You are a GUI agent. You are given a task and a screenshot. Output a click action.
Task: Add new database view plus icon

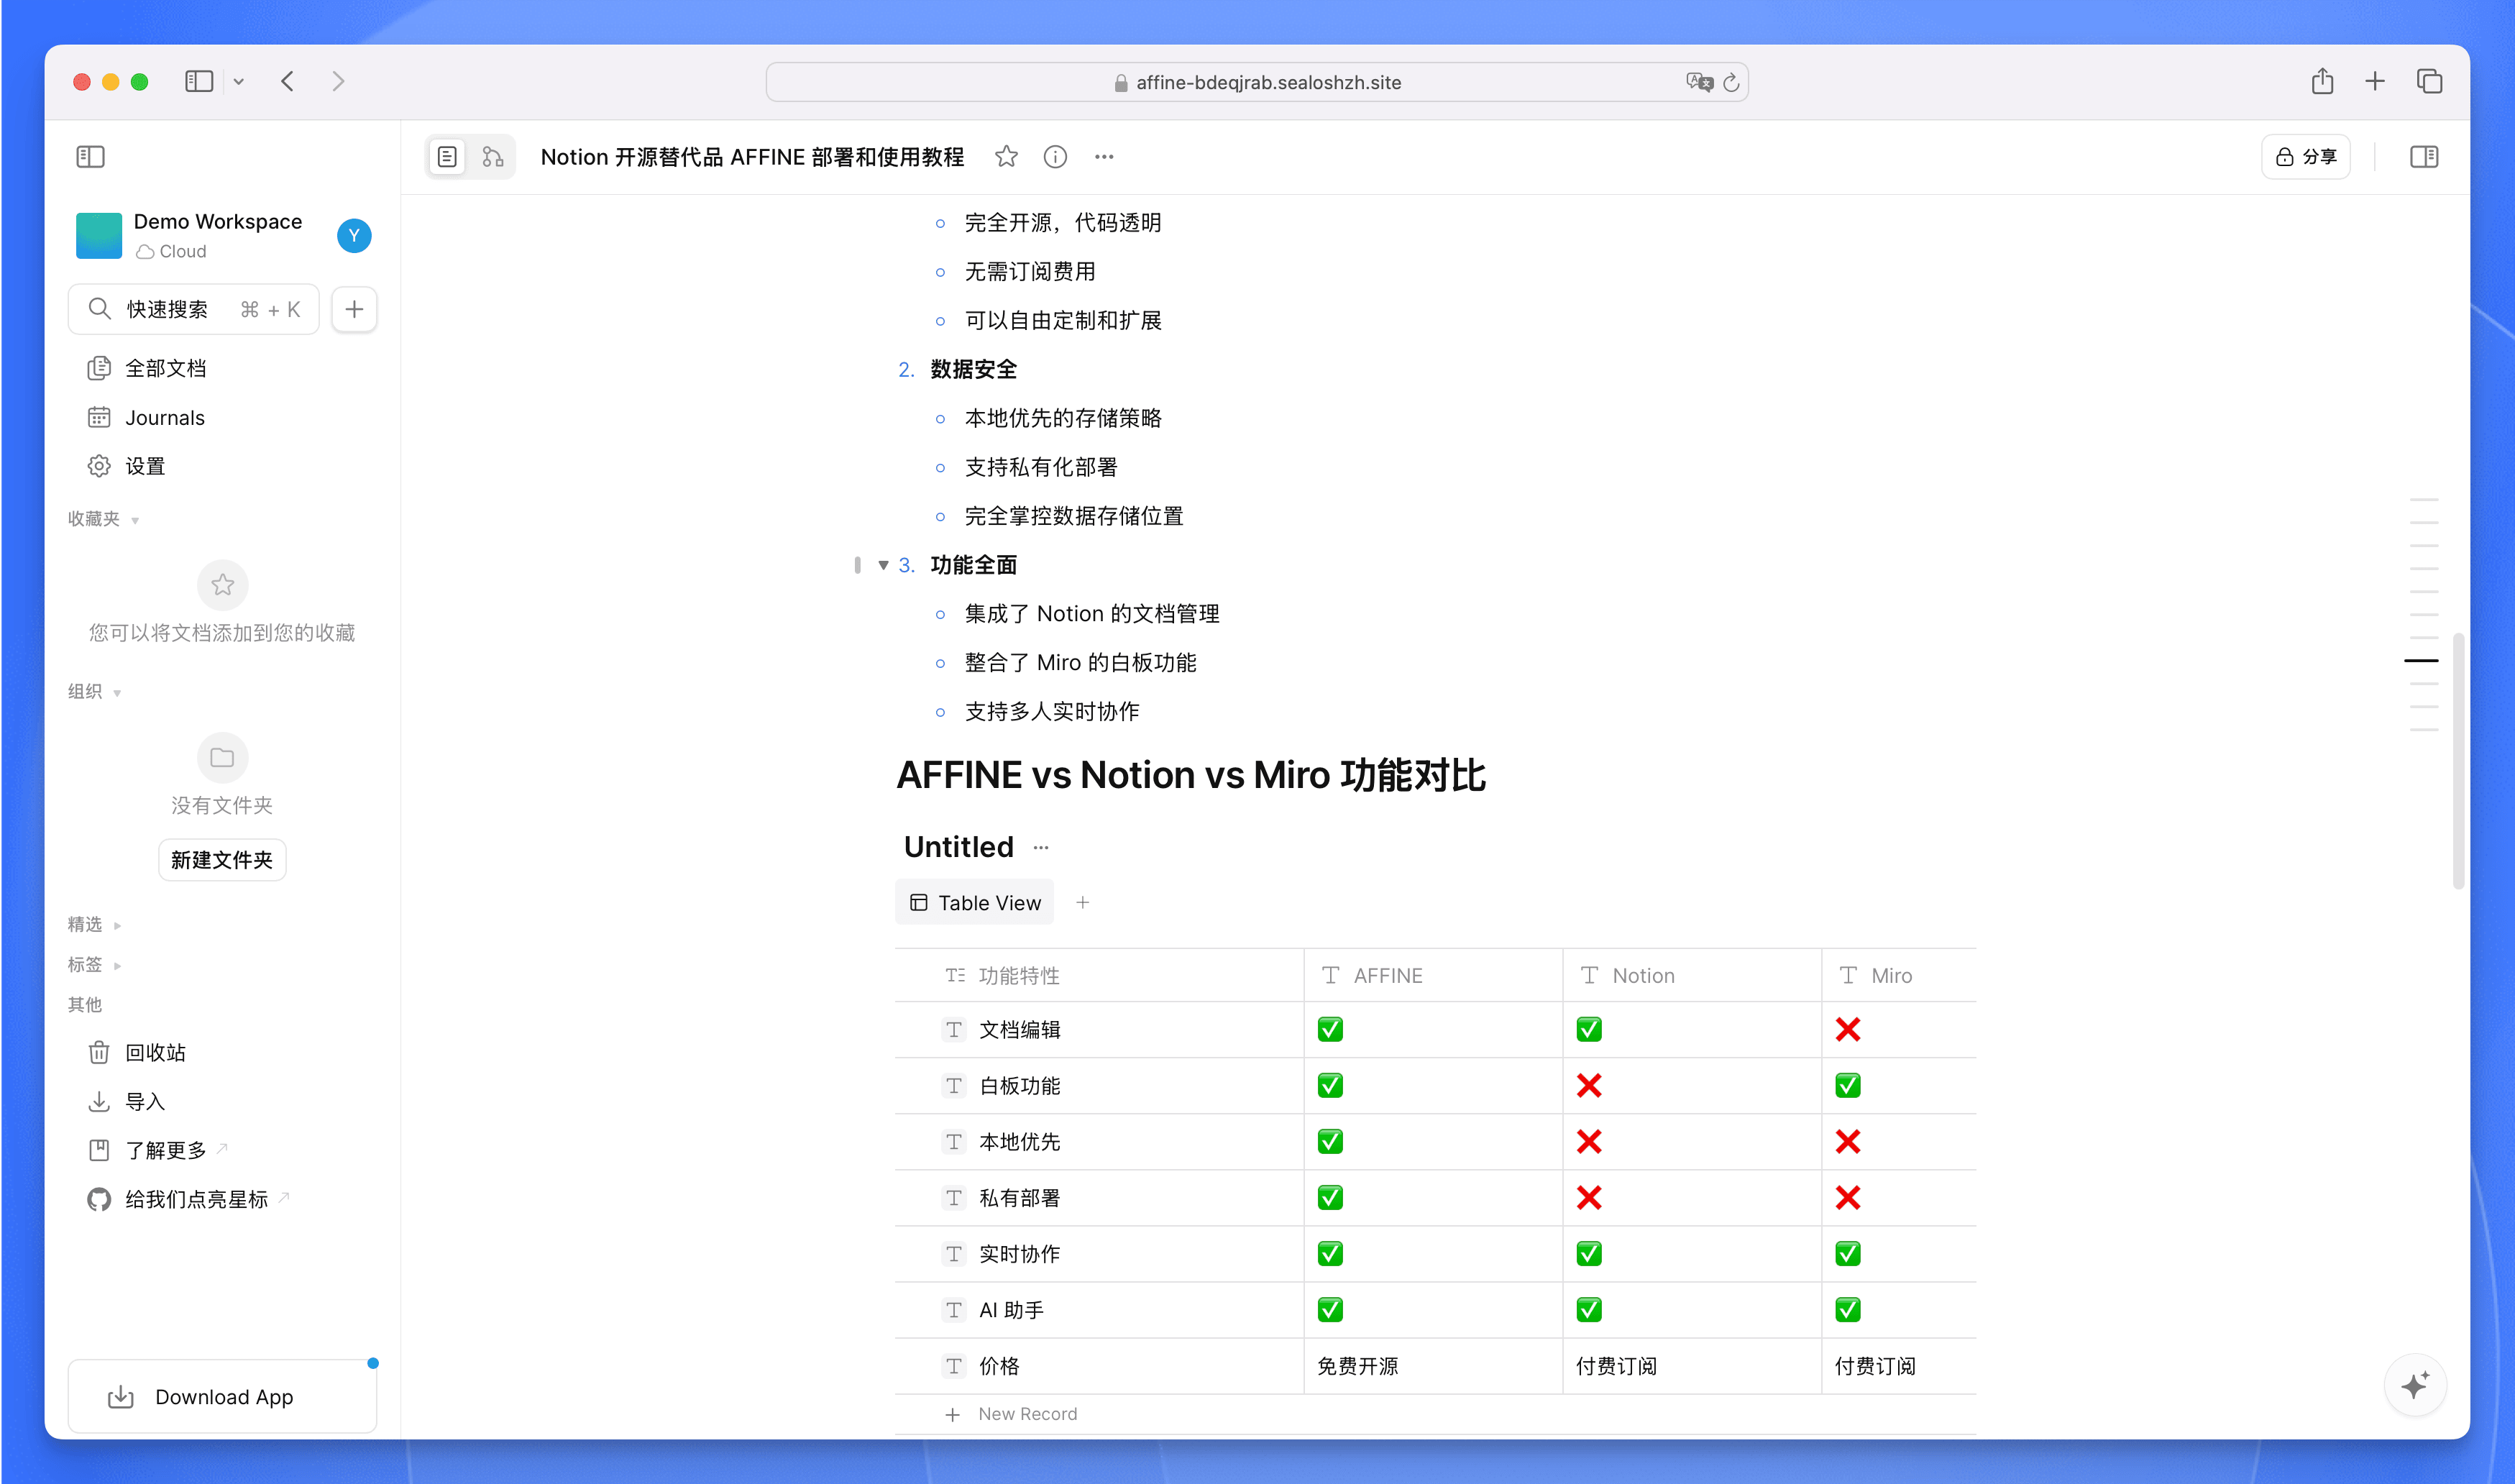(1082, 903)
